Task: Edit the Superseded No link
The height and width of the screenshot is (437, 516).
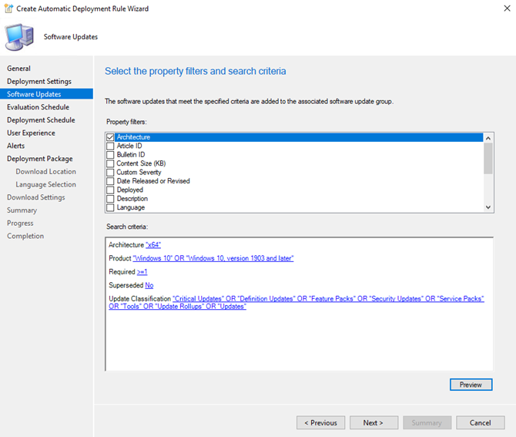Action: 149,285
